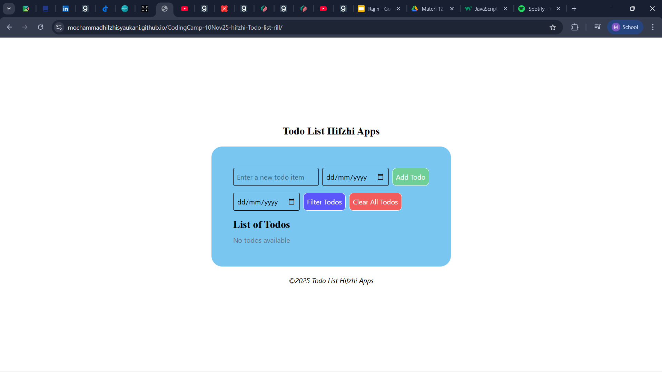Open the TikTok pinned tab
Viewport: 662px width, 372px height.
pyautogui.click(x=106, y=9)
